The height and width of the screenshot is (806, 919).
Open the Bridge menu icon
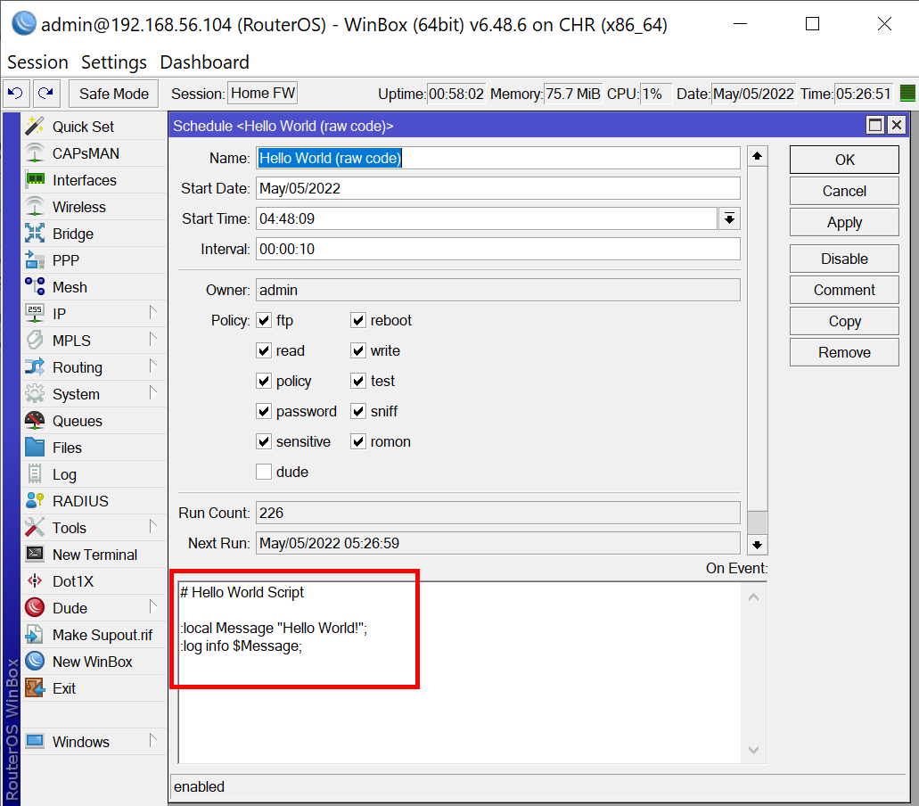point(35,234)
